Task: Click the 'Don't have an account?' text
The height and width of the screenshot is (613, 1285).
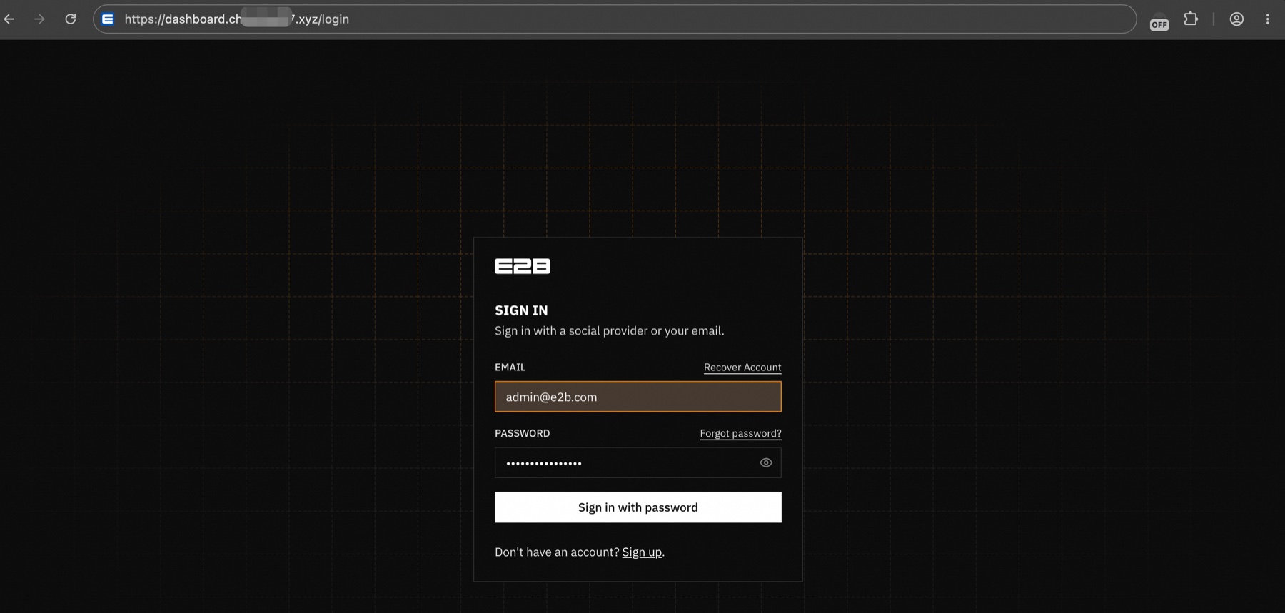Action: (x=557, y=552)
